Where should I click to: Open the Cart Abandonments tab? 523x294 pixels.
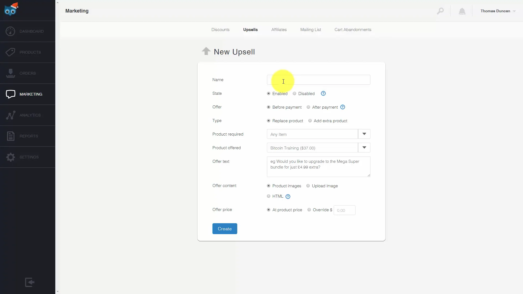(x=353, y=30)
